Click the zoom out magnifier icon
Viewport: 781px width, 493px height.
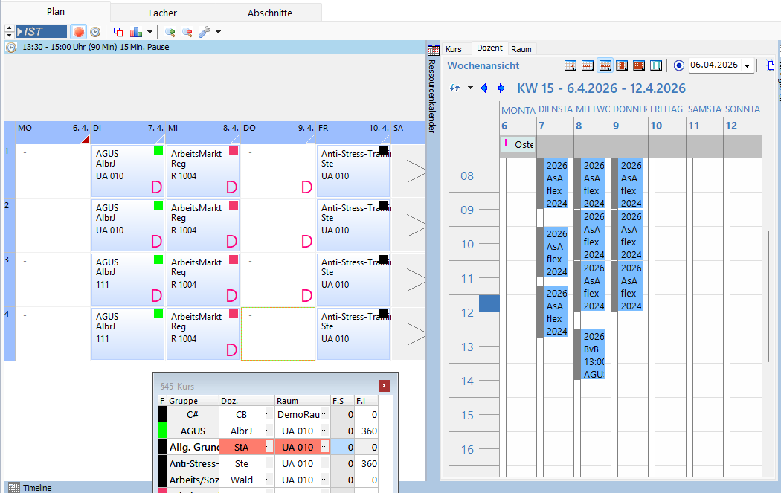click(x=187, y=32)
